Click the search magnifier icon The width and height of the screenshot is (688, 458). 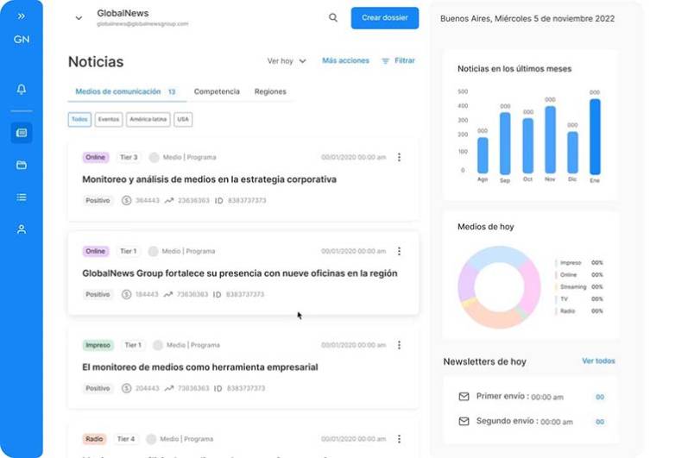point(333,17)
